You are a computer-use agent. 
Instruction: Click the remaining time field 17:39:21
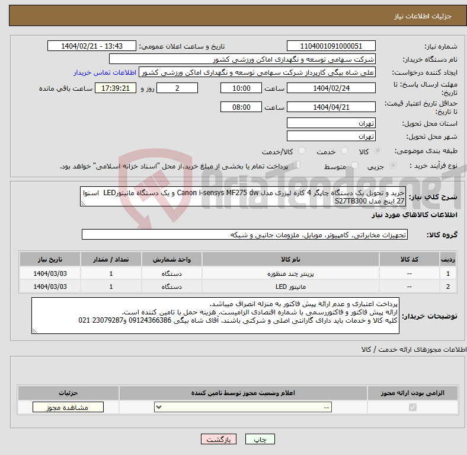[116, 88]
